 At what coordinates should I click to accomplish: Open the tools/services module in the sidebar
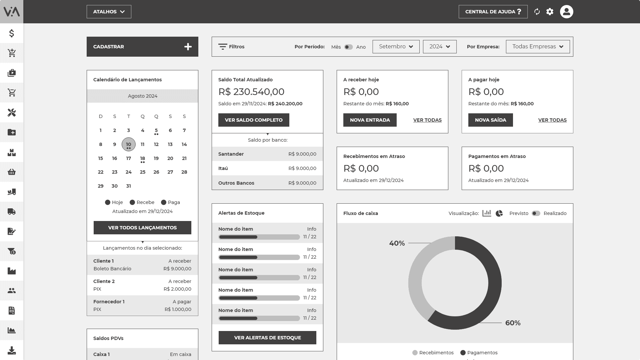tap(12, 113)
